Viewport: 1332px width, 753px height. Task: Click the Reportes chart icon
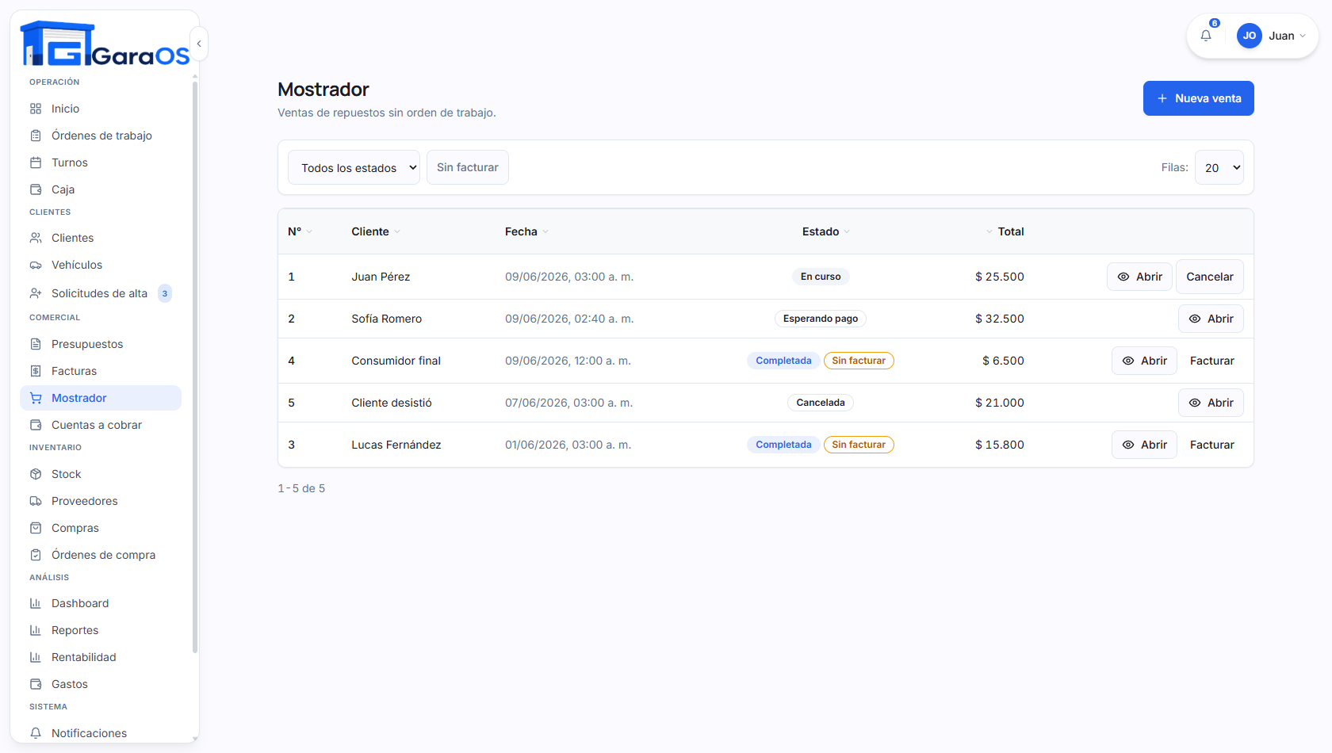point(36,630)
